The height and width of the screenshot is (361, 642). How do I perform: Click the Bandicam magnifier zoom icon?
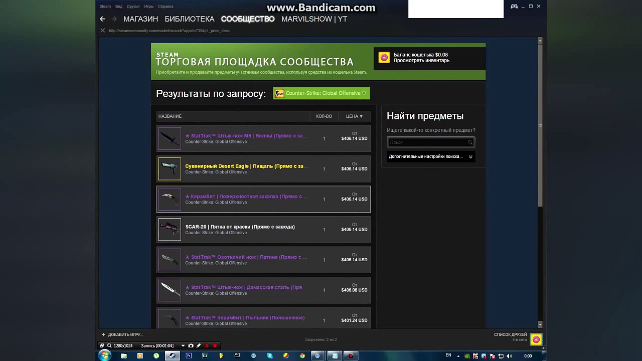(109, 345)
